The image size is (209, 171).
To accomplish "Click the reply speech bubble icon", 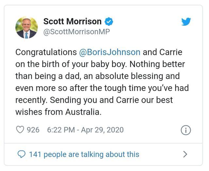I will coord(21,154).
